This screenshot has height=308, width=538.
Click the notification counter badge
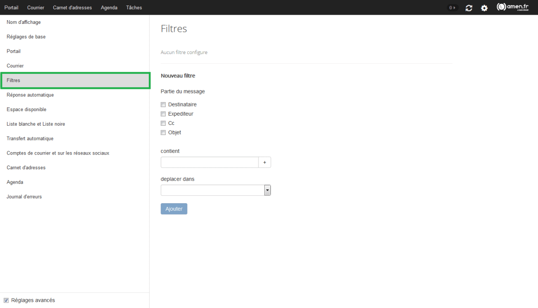452,8
